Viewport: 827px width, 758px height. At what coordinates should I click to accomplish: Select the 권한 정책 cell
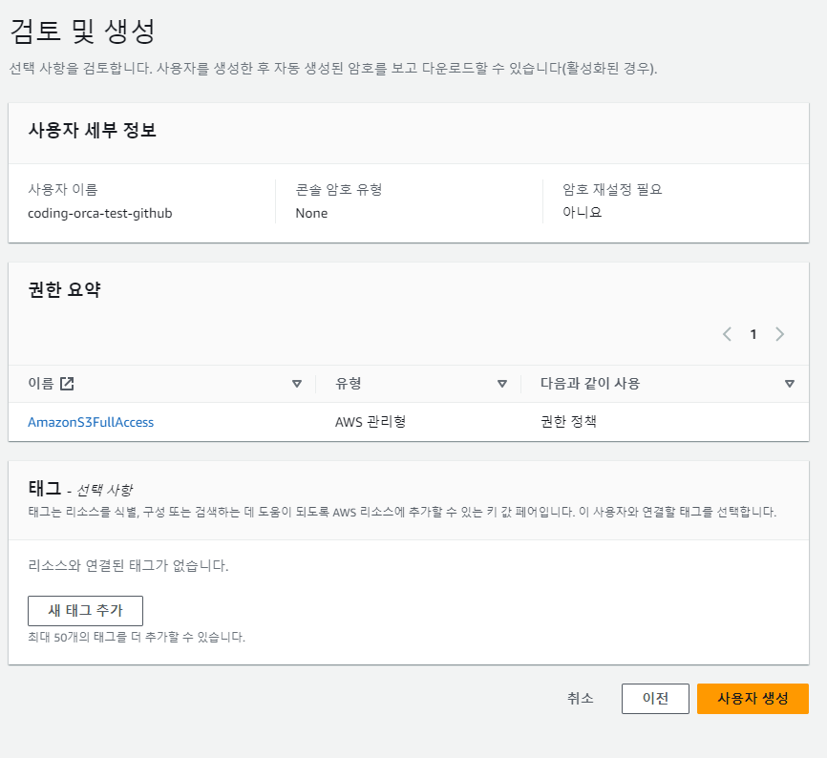tap(568, 422)
